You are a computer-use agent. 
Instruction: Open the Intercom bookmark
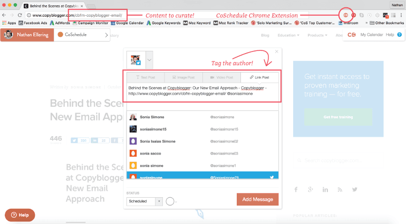[x=348, y=23]
